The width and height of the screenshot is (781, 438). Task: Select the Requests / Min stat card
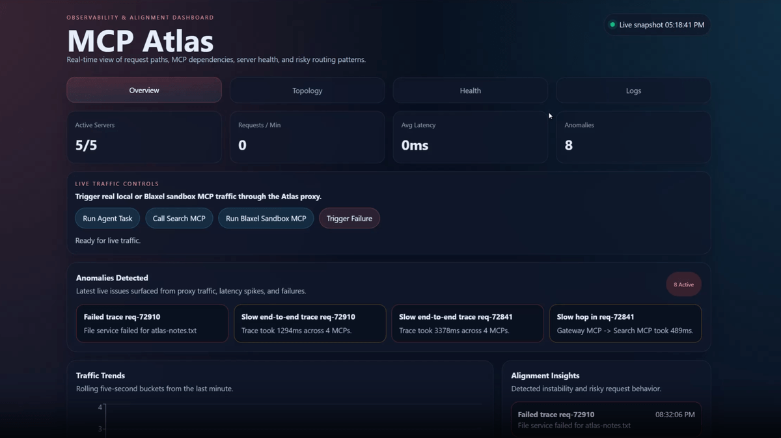coord(307,137)
